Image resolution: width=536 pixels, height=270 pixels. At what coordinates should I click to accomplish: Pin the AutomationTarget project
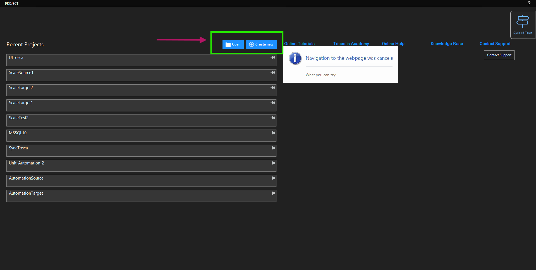[x=273, y=193]
